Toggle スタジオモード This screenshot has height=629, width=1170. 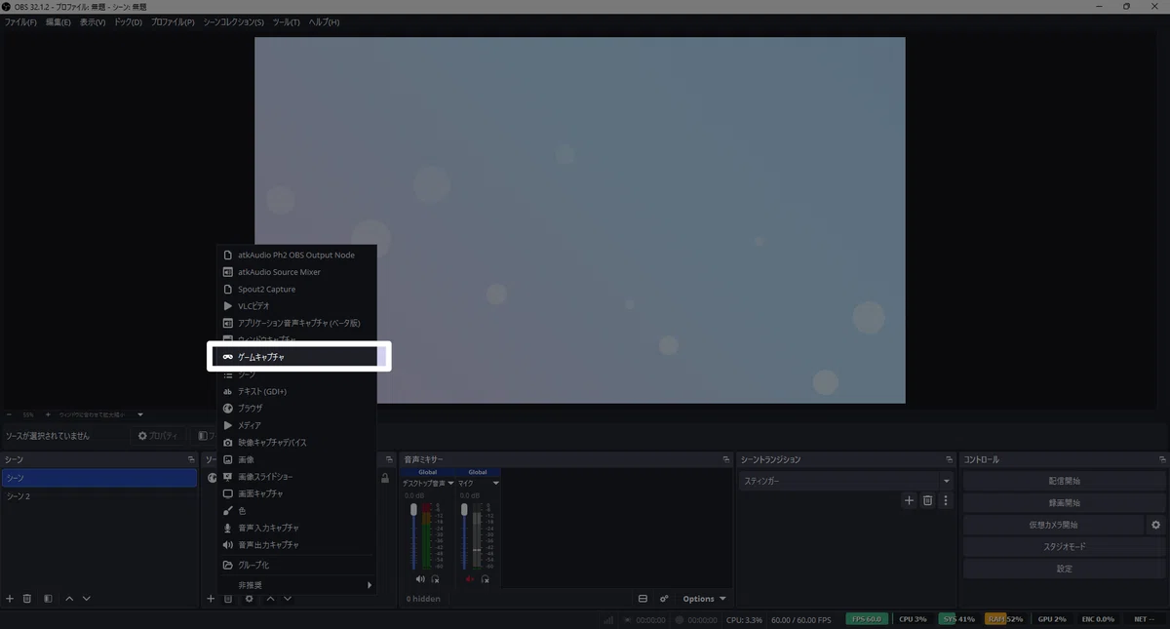point(1064,546)
